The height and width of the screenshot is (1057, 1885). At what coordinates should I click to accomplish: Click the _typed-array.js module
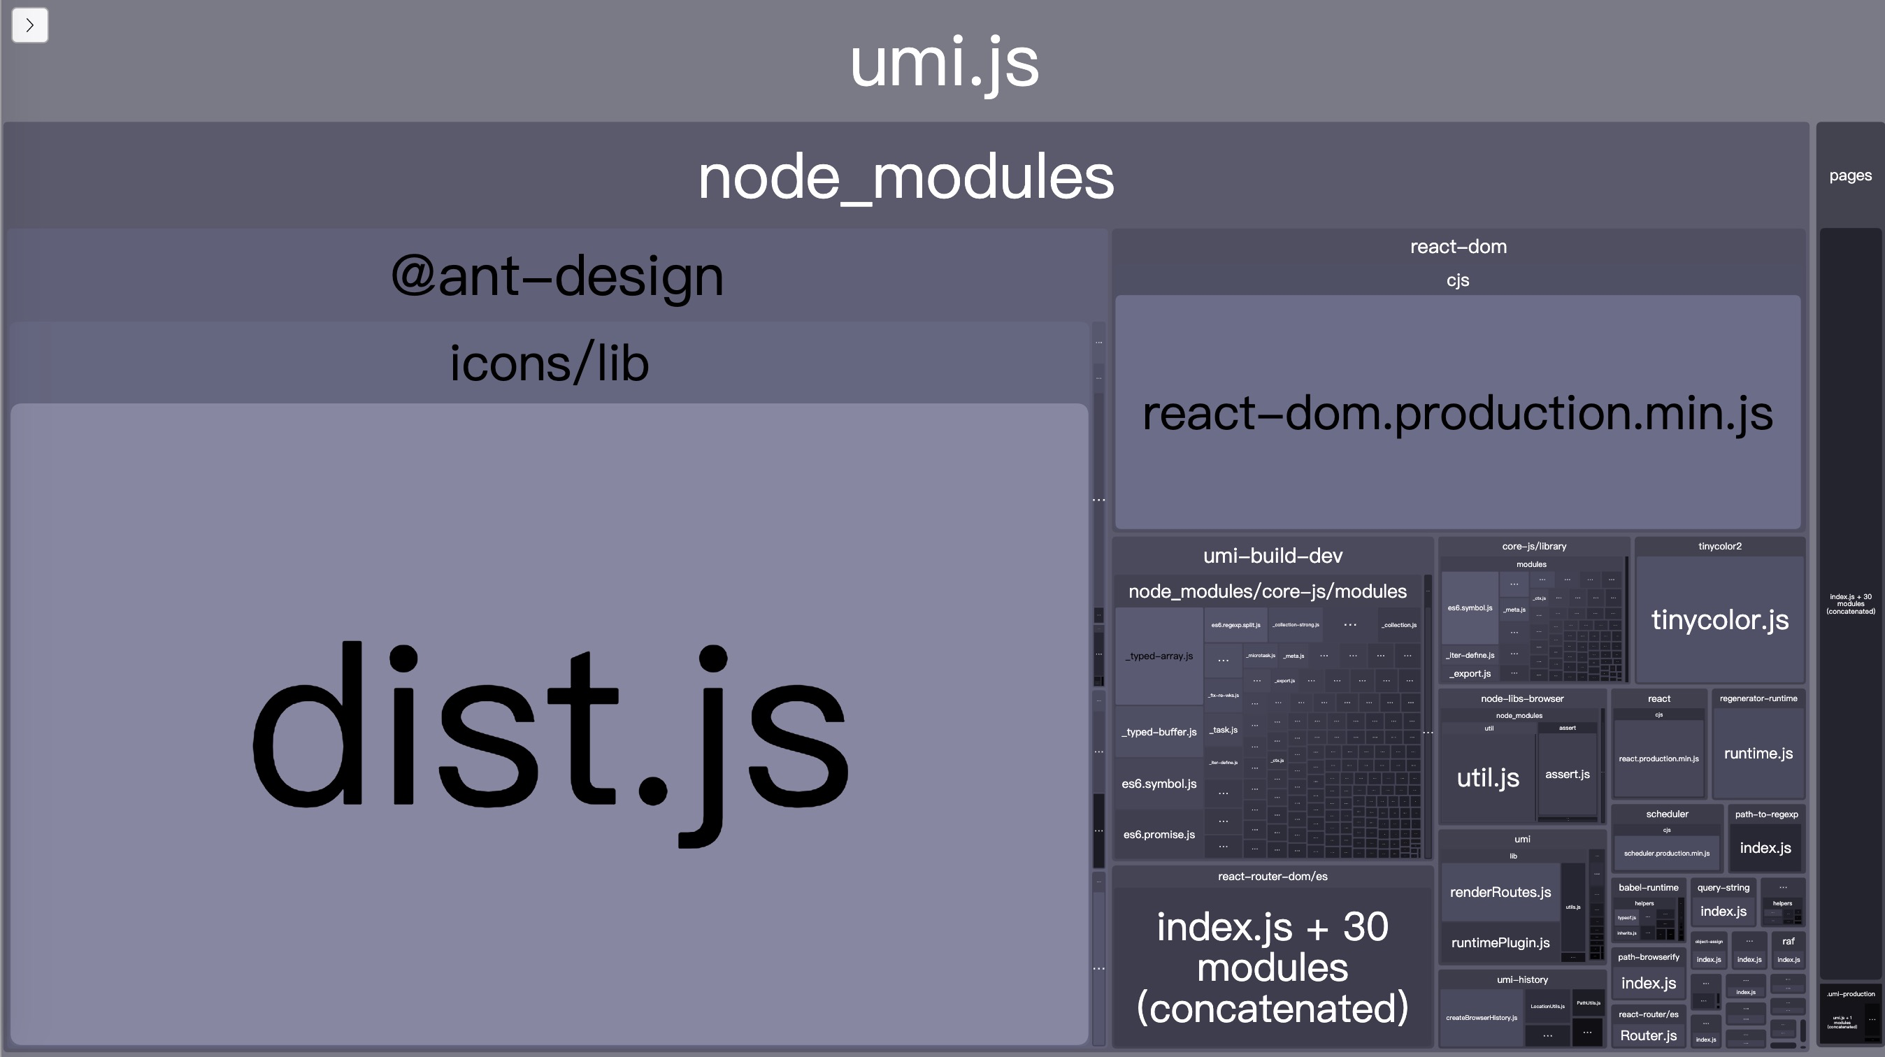(1159, 656)
